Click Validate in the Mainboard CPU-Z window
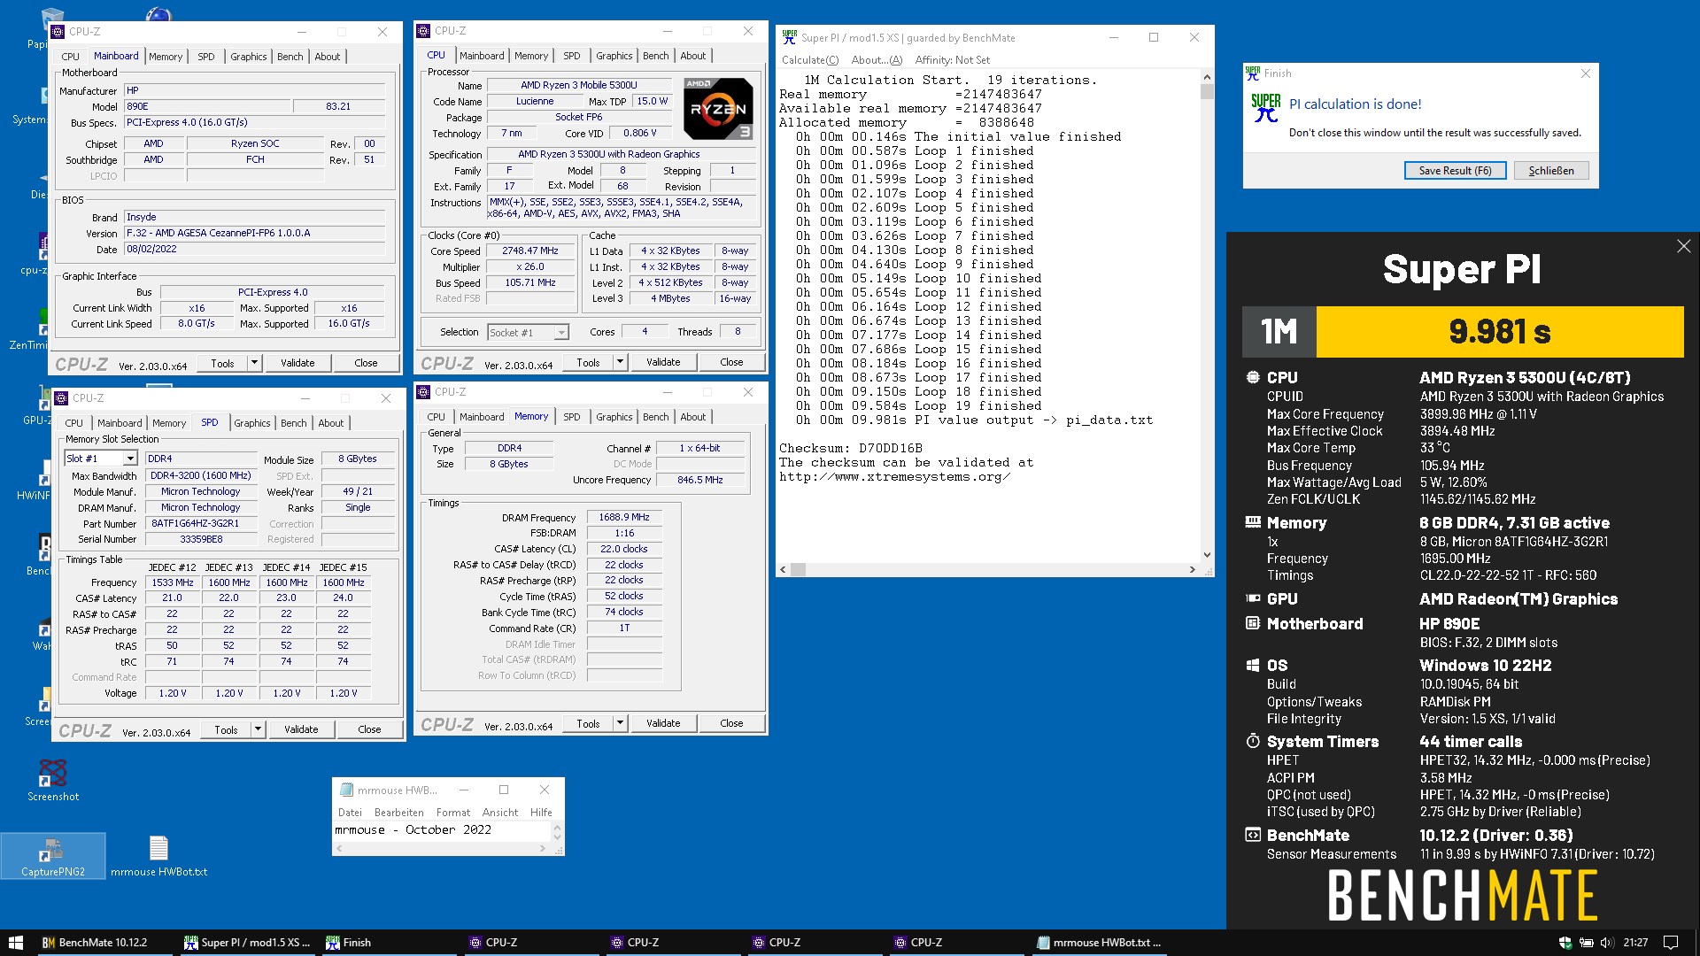Image resolution: width=1700 pixels, height=956 pixels. pyautogui.click(x=297, y=363)
